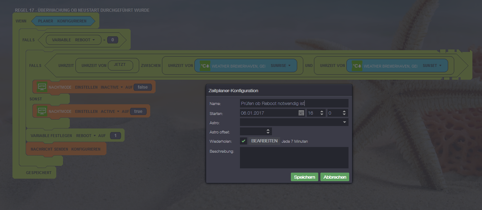Click the calendar icon in Starten field

point(301,113)
